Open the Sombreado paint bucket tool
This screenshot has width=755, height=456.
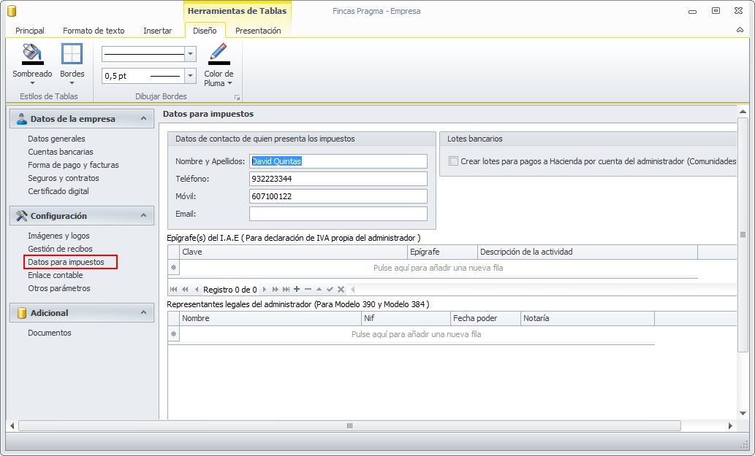tap(32, 54)
